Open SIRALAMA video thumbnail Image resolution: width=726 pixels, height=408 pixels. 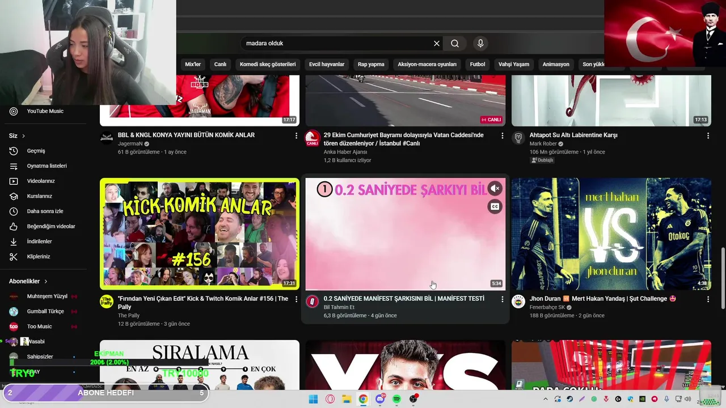tap(200, 365)
